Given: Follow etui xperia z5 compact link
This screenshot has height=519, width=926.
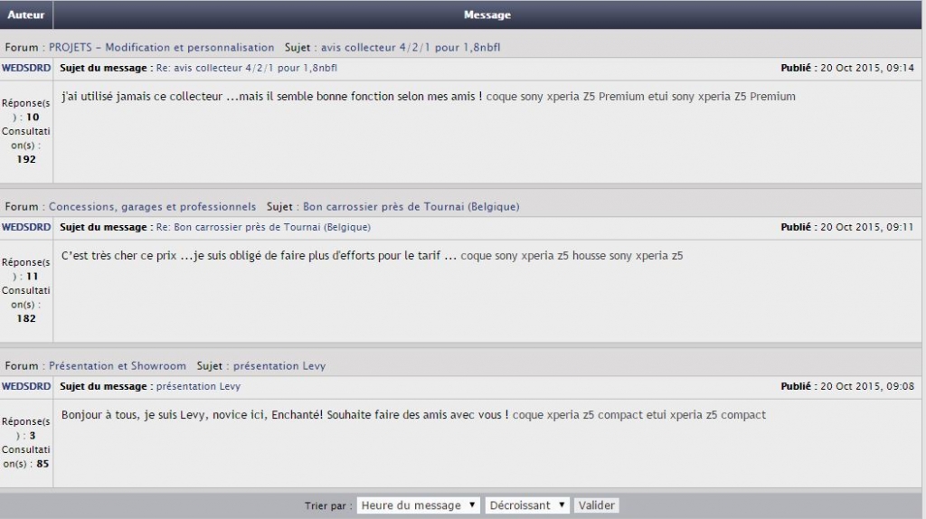Looking at the screenshot, I should coord(705,415).
